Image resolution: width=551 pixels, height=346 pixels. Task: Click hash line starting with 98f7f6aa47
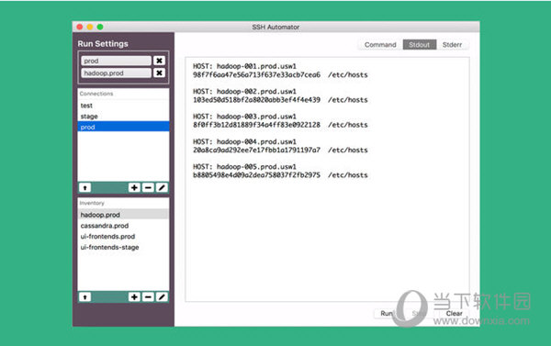pos(280,75)
